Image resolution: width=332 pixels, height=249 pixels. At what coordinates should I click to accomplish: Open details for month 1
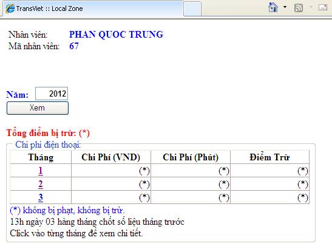coord(41,171)
